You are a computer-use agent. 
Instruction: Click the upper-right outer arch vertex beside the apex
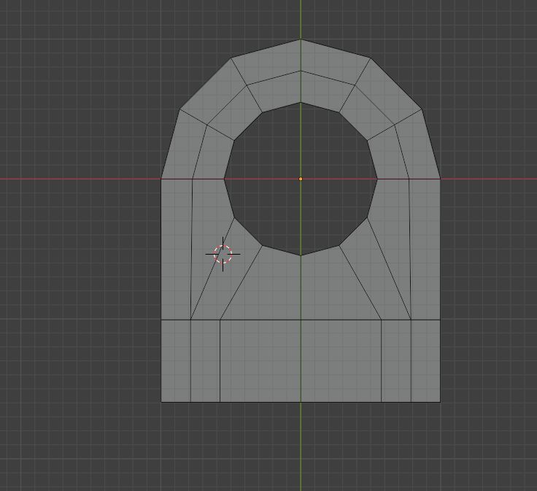(370, 58)
